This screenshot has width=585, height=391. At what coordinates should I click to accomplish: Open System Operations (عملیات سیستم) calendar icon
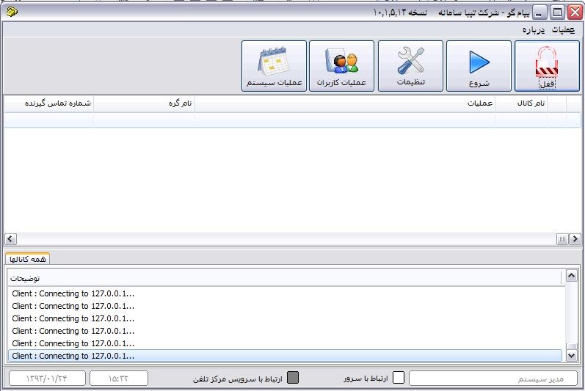click(x=274, y=66)
